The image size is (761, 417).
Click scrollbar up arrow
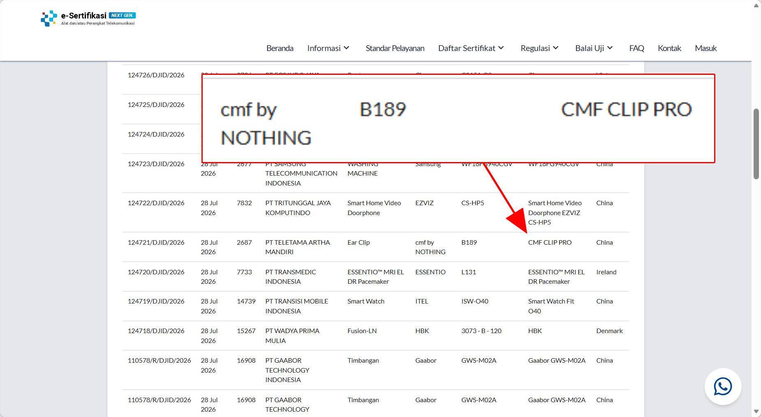tap(756, 5)
